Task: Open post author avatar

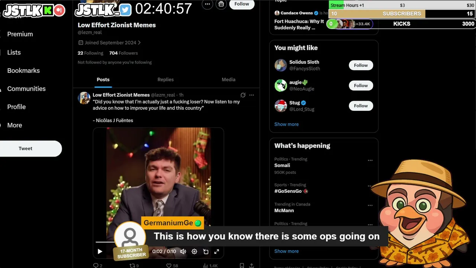Action: (x=84, y=98)
